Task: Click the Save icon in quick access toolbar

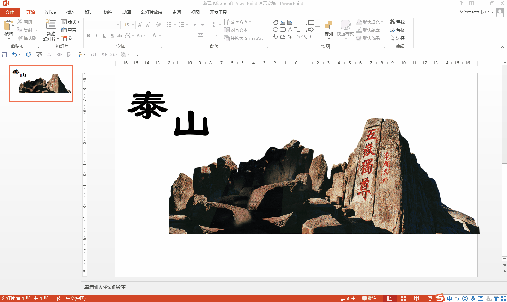Action: click(x=4, y=55)
